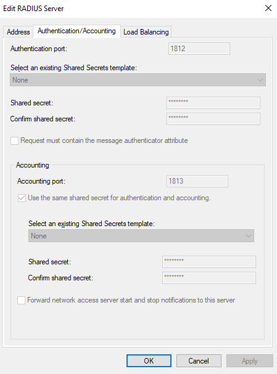Click the accounting Shared secret field
This screenshot has height=374, width=277.
209,262
